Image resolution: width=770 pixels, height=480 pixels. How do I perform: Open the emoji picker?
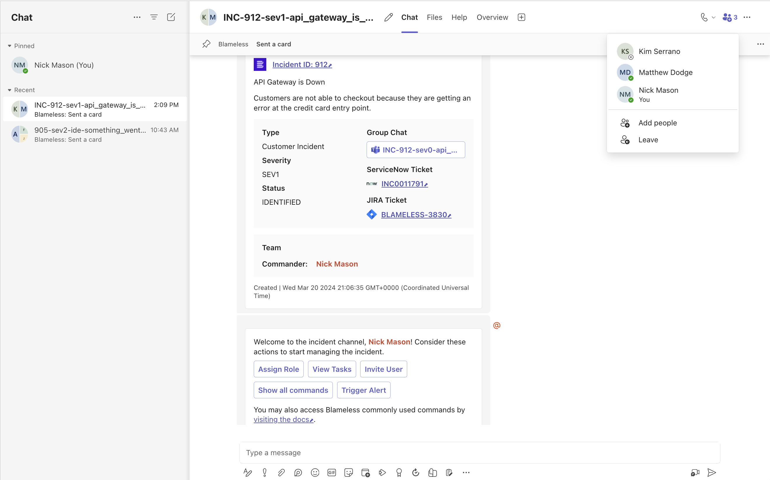[x=315, y=472]
